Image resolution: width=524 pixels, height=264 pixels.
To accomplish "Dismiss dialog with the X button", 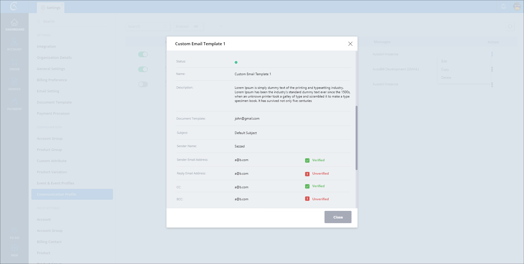I will (350, 44).
